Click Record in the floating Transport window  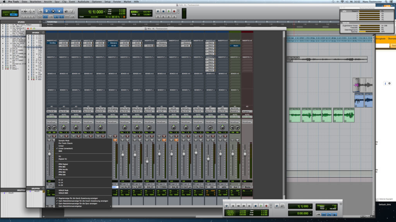pos(266,206)
